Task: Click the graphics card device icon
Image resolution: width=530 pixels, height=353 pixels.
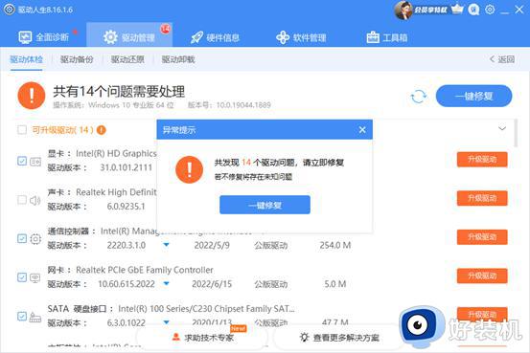Action: (35, 162)
